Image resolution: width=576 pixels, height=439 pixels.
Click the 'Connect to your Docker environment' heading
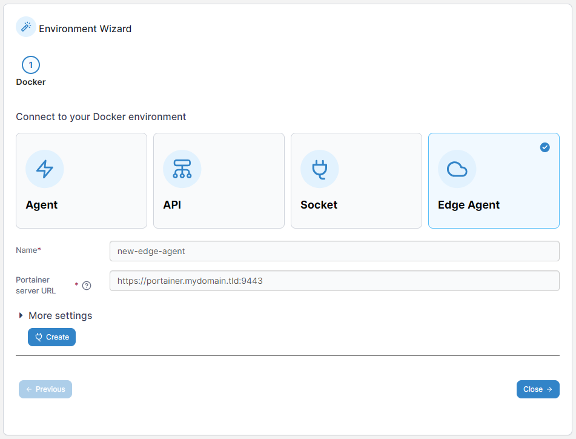pos(101,116)
